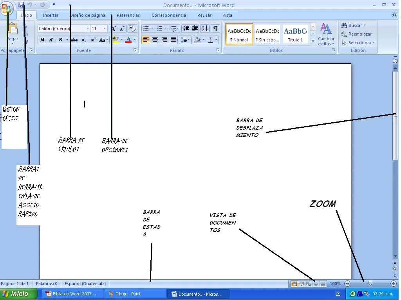Toggle italic text formatting
Screen dimensions: 401x300
51,40
